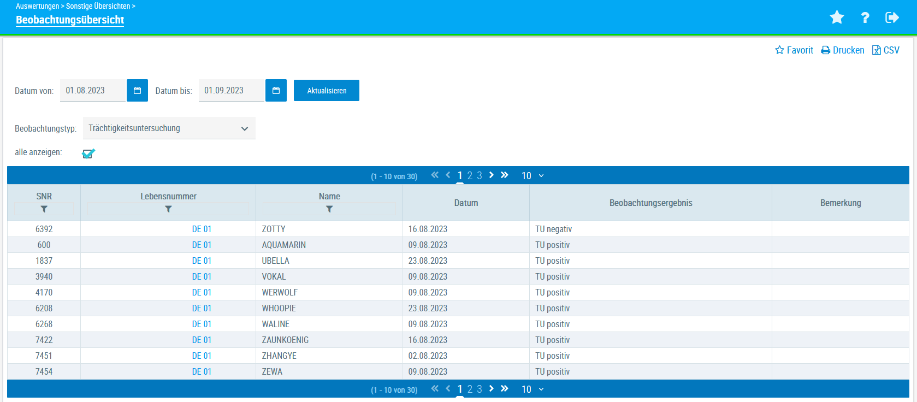Click the star favorites icon in header
Viewport: 917px width, 402px height.
(836, 17)
